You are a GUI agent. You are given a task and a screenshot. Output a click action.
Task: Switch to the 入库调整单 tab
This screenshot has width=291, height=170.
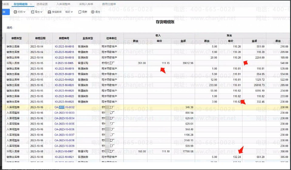point(63,4)
